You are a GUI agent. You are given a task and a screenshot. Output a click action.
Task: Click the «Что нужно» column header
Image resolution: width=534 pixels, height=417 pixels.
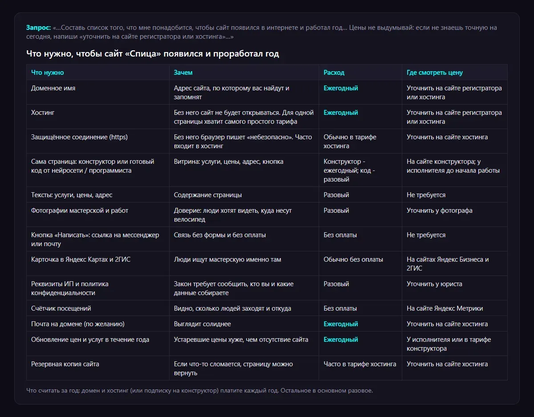(98, 73)
